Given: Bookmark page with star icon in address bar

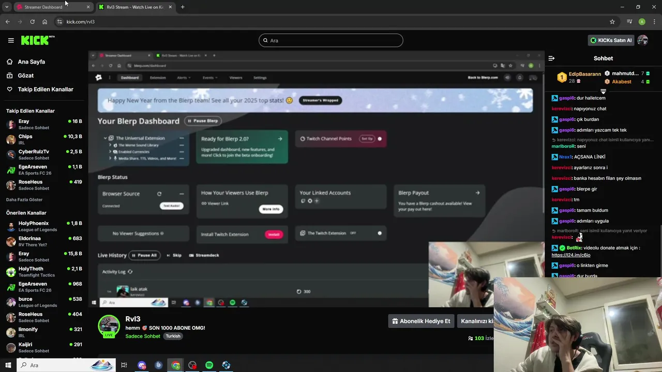Looking at the screenshot, I should [x=612, y=22].
